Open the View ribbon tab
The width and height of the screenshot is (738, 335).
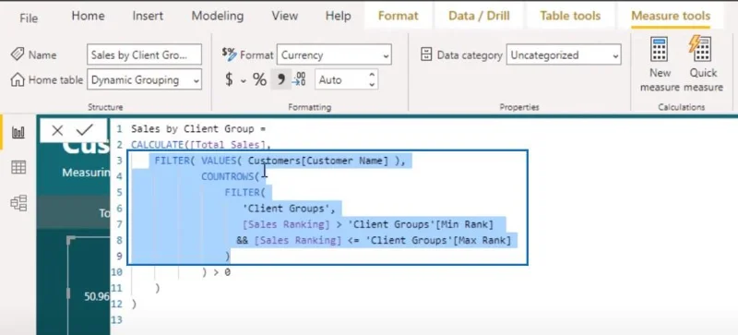[x=284, y=16]
